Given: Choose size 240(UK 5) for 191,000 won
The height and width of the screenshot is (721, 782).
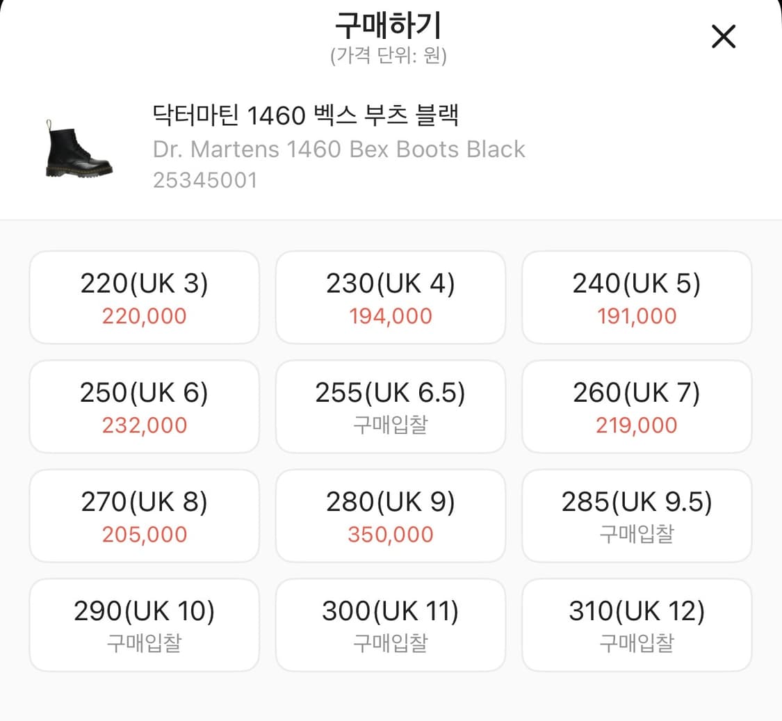Looking at the screenshot, I should pyautogui.click(x=636, y=298).
